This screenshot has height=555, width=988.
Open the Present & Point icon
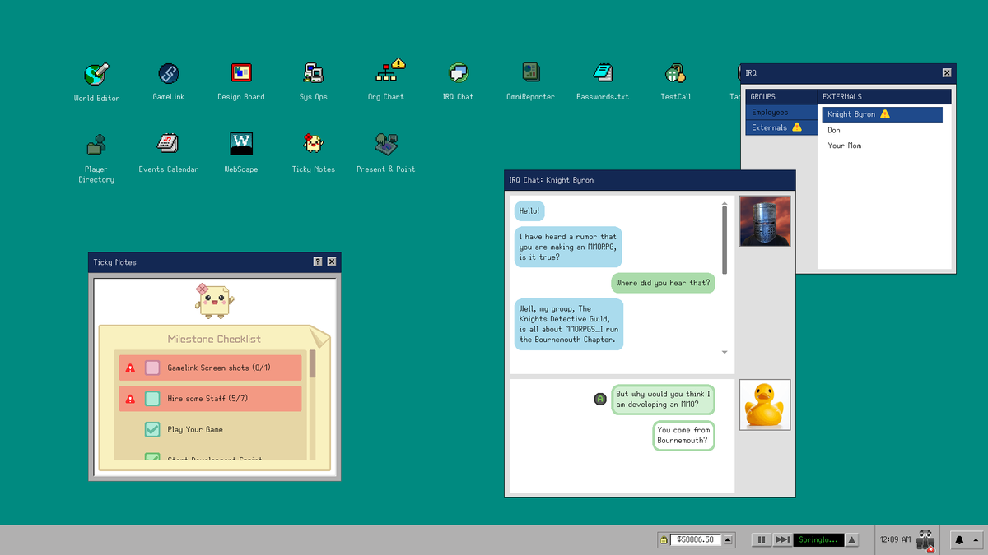(385, 145)
